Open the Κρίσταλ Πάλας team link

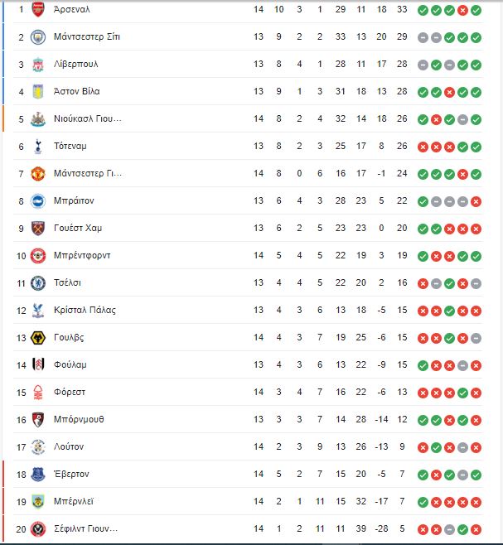[x=85, y=310]
